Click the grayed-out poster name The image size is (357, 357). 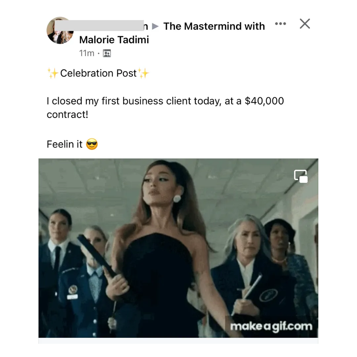[99, 25]
